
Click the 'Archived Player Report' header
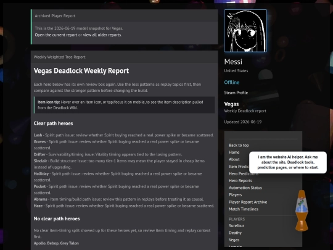55,16
